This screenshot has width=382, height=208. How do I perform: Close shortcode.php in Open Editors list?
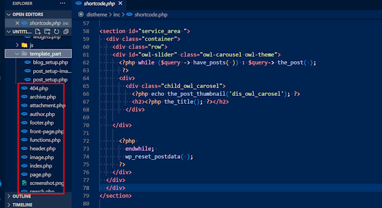coord(17,23)
